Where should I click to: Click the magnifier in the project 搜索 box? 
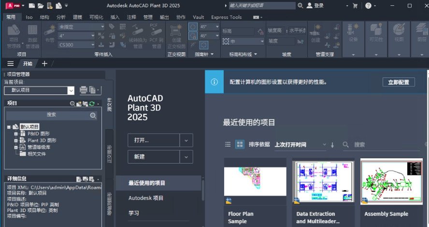(93, 116)
